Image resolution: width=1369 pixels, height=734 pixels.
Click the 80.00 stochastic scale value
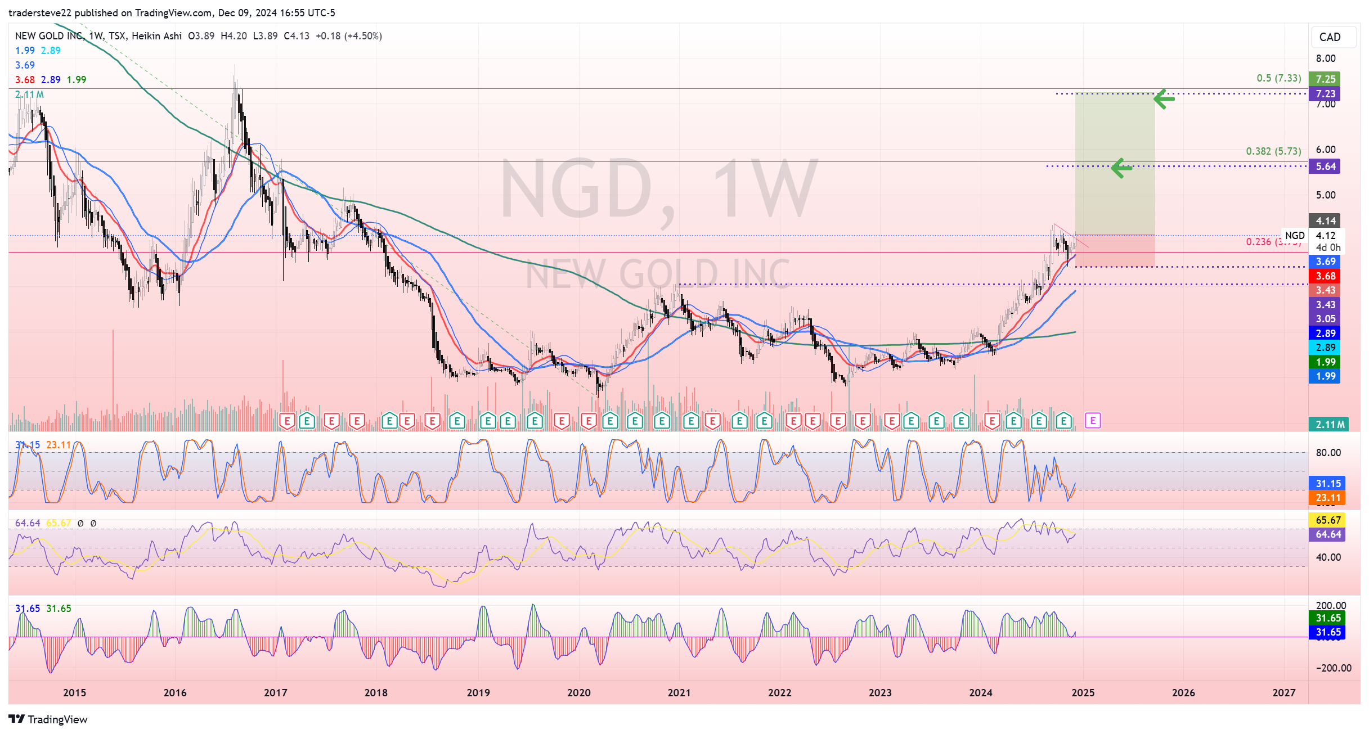click(x=1328, y=453)
